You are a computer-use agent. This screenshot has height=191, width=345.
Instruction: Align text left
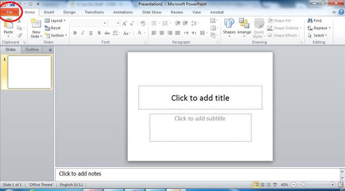click(154, 33)
